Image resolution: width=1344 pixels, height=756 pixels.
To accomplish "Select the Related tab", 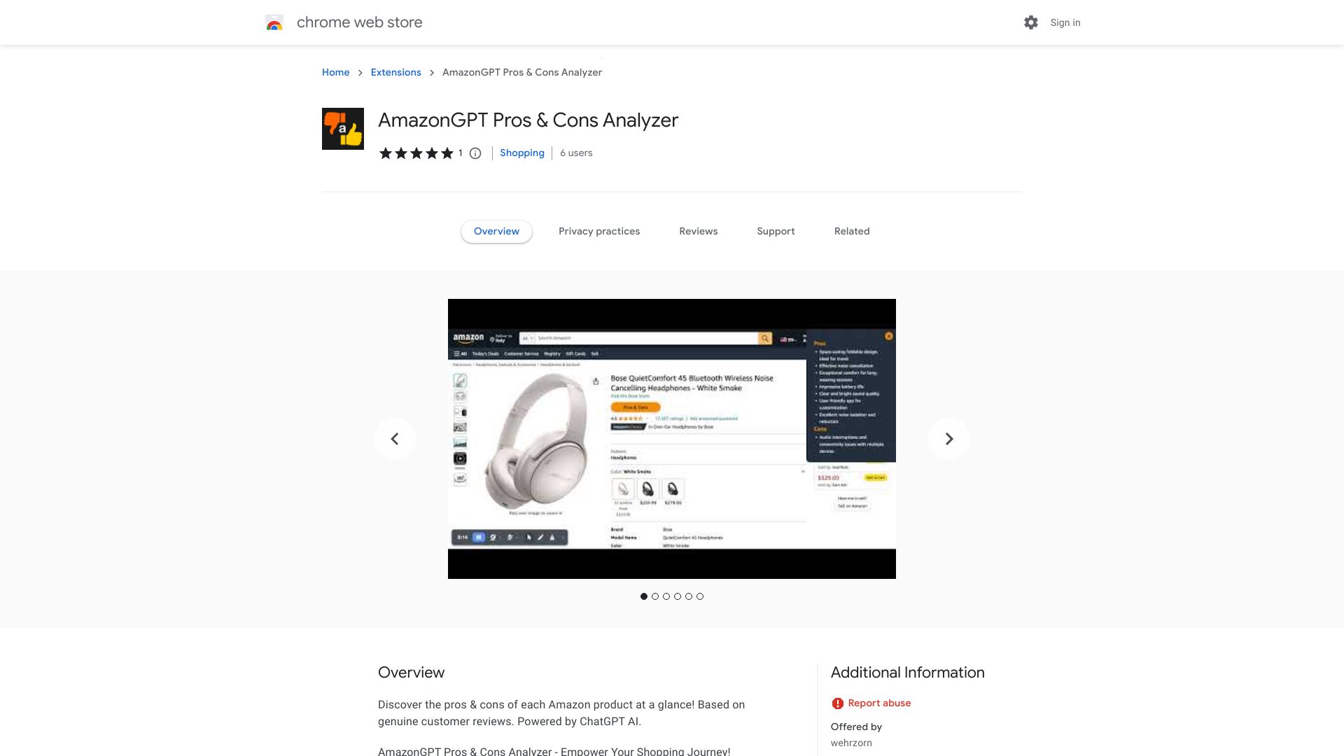I will 852,231.
